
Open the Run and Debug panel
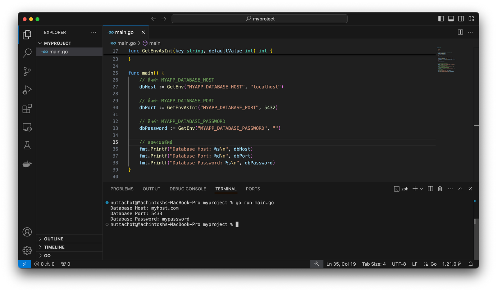[x=27, y=90]
